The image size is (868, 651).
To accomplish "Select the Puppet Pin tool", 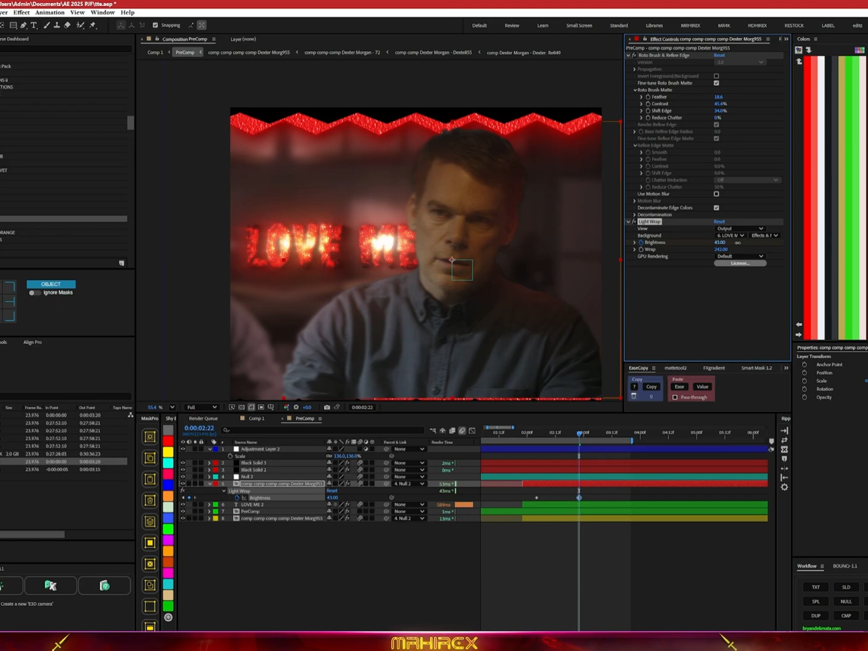I will (93, 25).
